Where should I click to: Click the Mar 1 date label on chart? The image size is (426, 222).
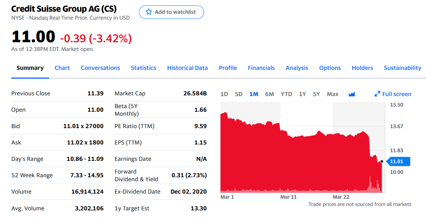pyautogui.click(x=227, y=197)
